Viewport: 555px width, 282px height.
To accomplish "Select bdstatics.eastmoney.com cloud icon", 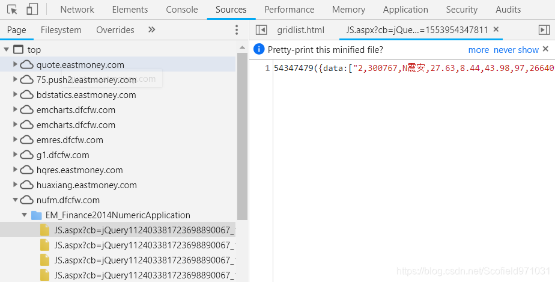I will pos(26,95).
